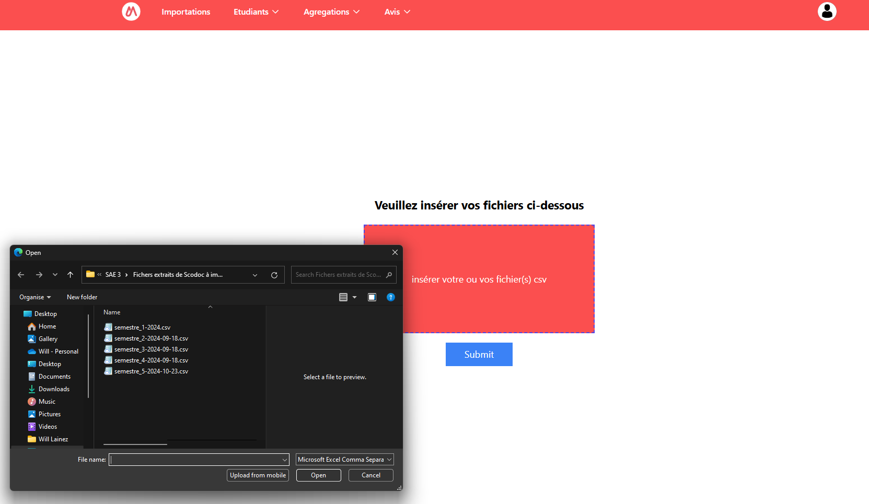Open the Organise menu

click(x=35, y=297)
